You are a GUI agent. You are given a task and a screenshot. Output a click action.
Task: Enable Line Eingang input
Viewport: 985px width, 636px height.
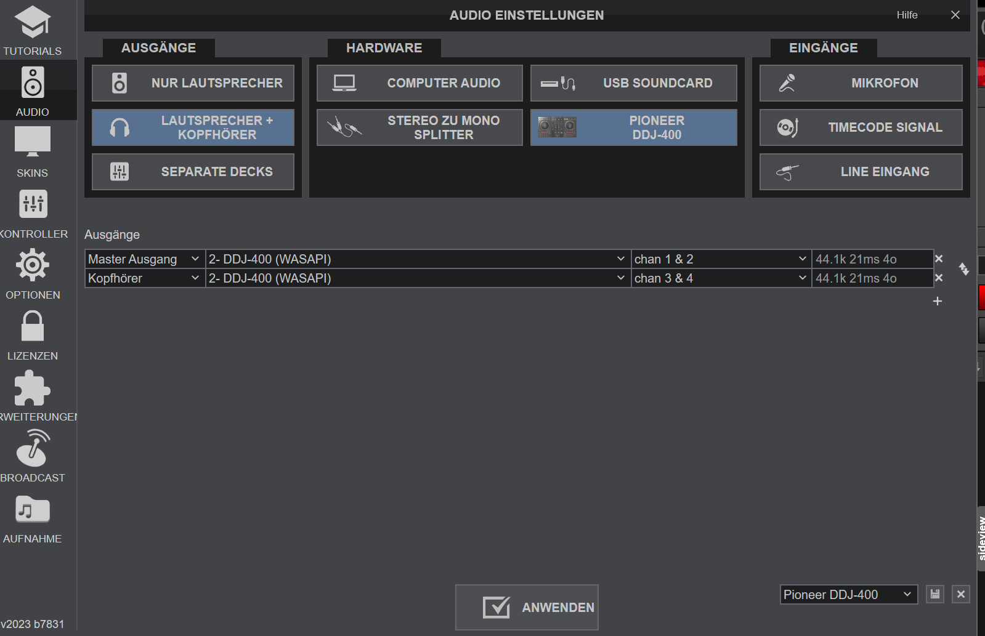pos(861,172)
